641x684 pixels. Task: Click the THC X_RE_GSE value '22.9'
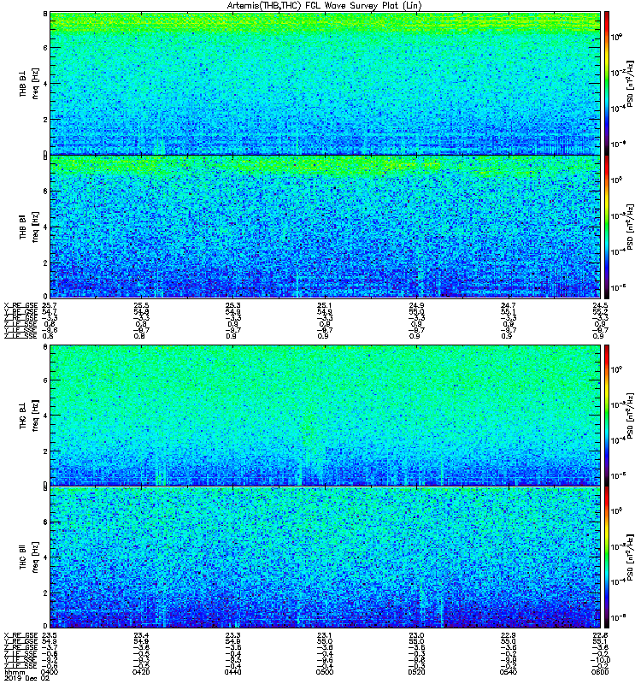tap(508, 635)
